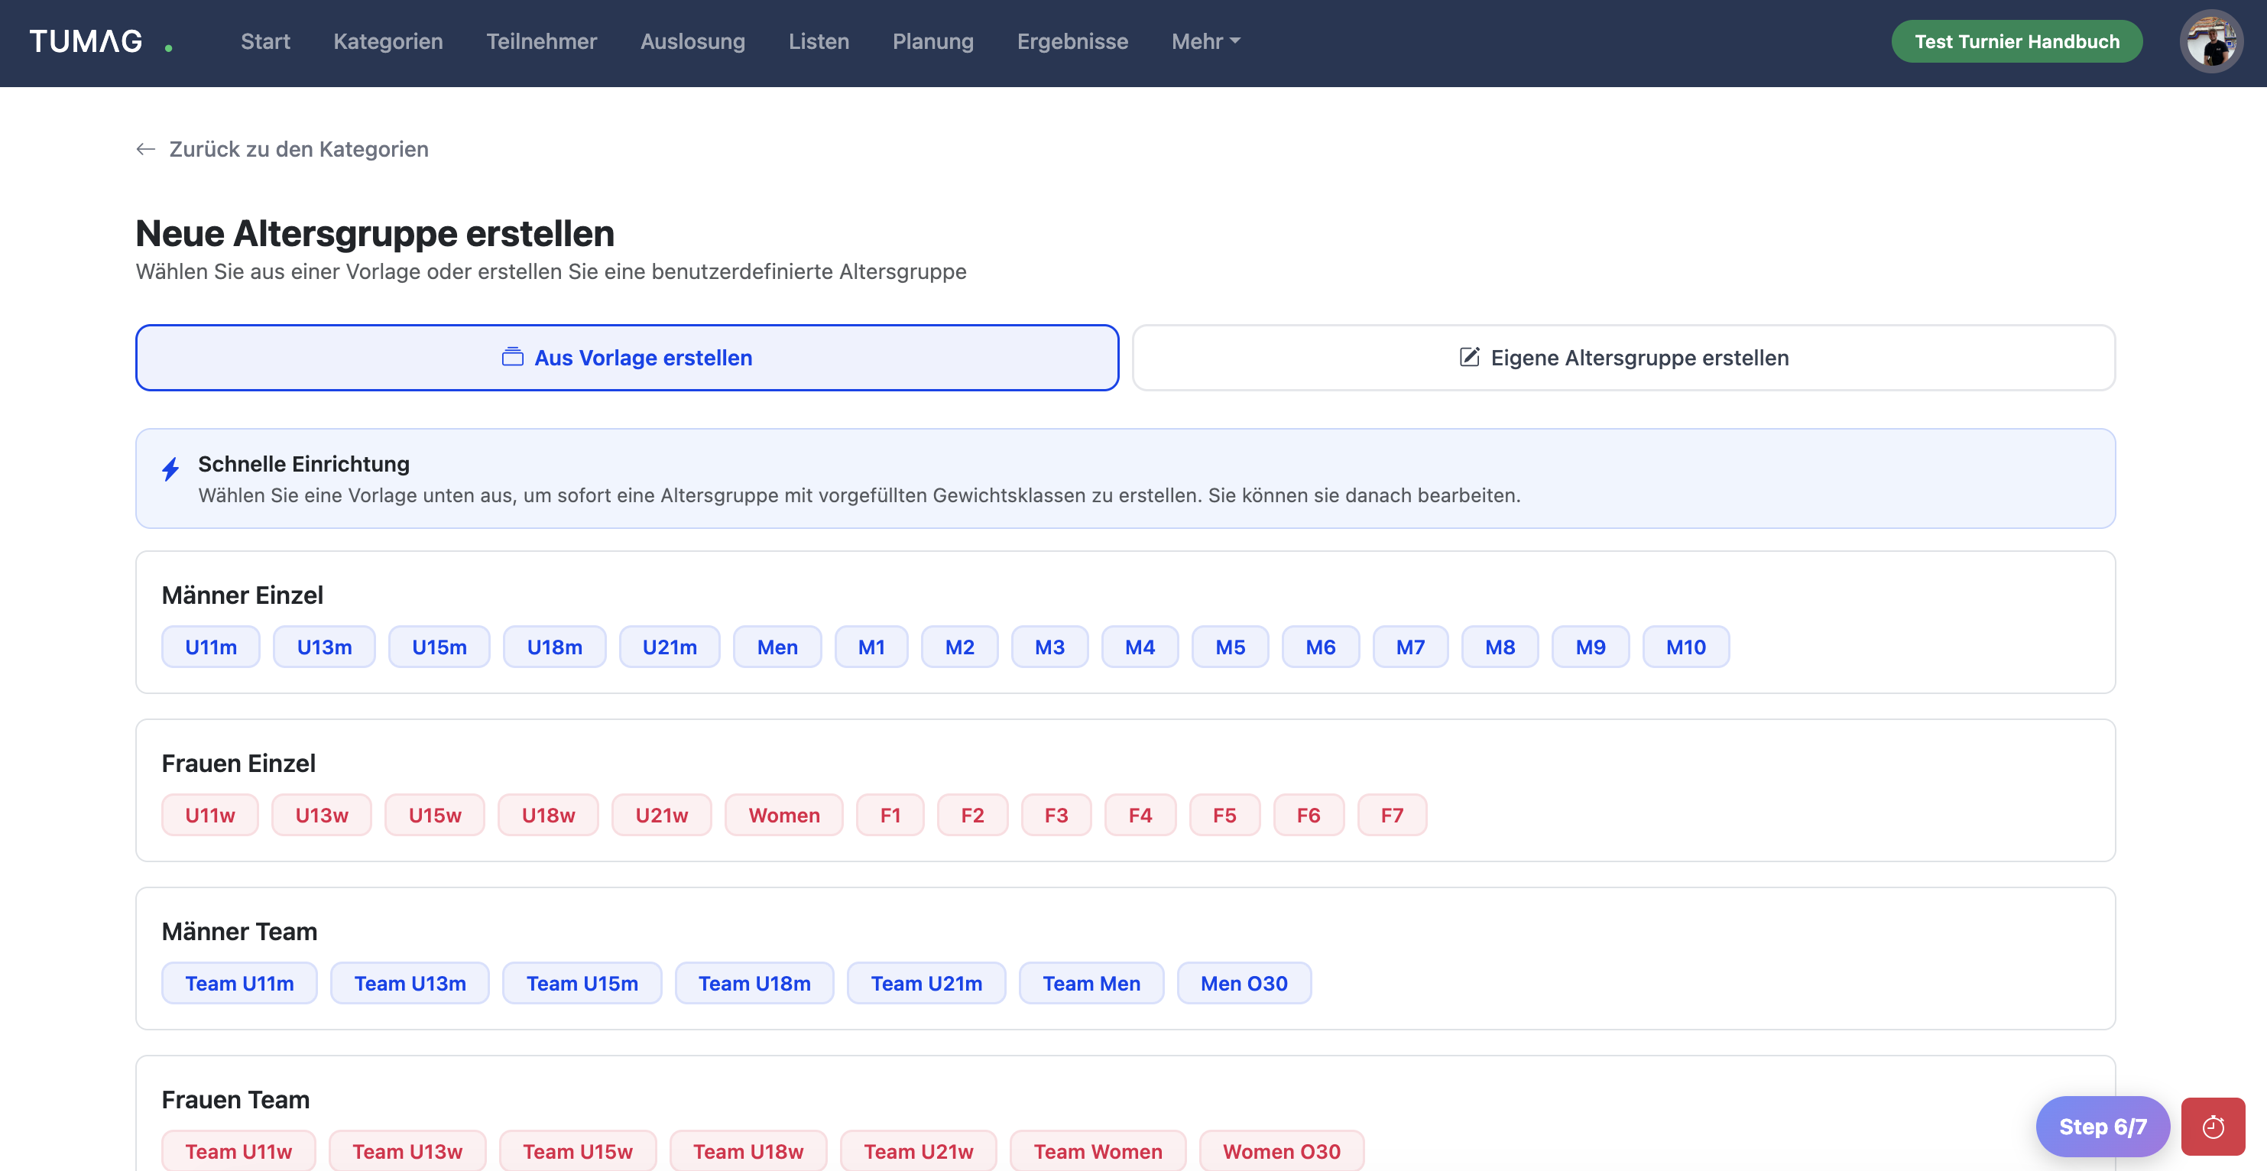Select the M7 template chip
Image resolution: width=2267 pixels, height=1171 pixels.
coord(1410,647)
